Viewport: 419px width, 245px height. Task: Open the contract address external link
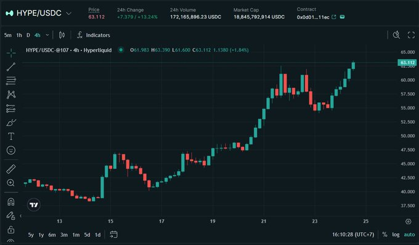tap(334, 17)
